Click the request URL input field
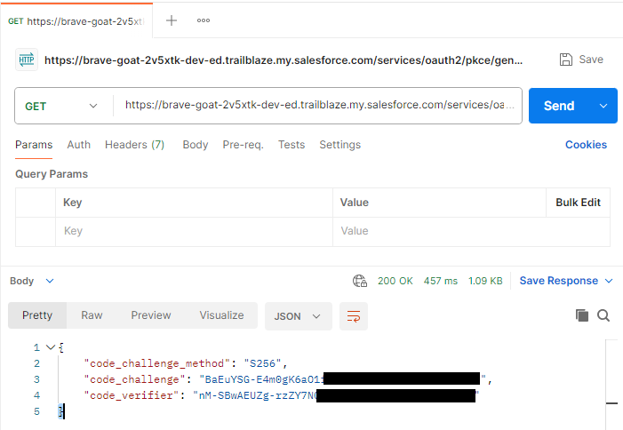Image resolution: width=623 pixels, height=430 pixels. click(x=318, y=105)
